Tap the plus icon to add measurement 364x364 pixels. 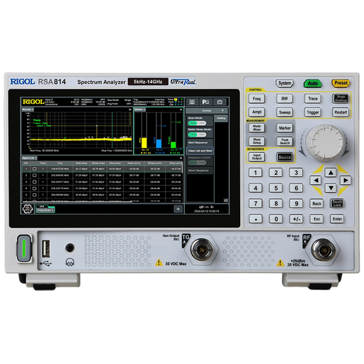point(178,209)
